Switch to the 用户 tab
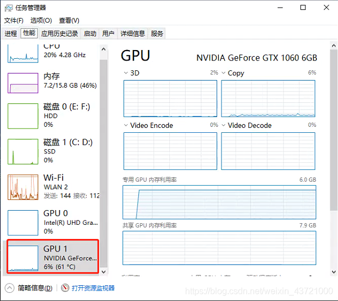This screenshot has width=338, height=301. [108, 34]
